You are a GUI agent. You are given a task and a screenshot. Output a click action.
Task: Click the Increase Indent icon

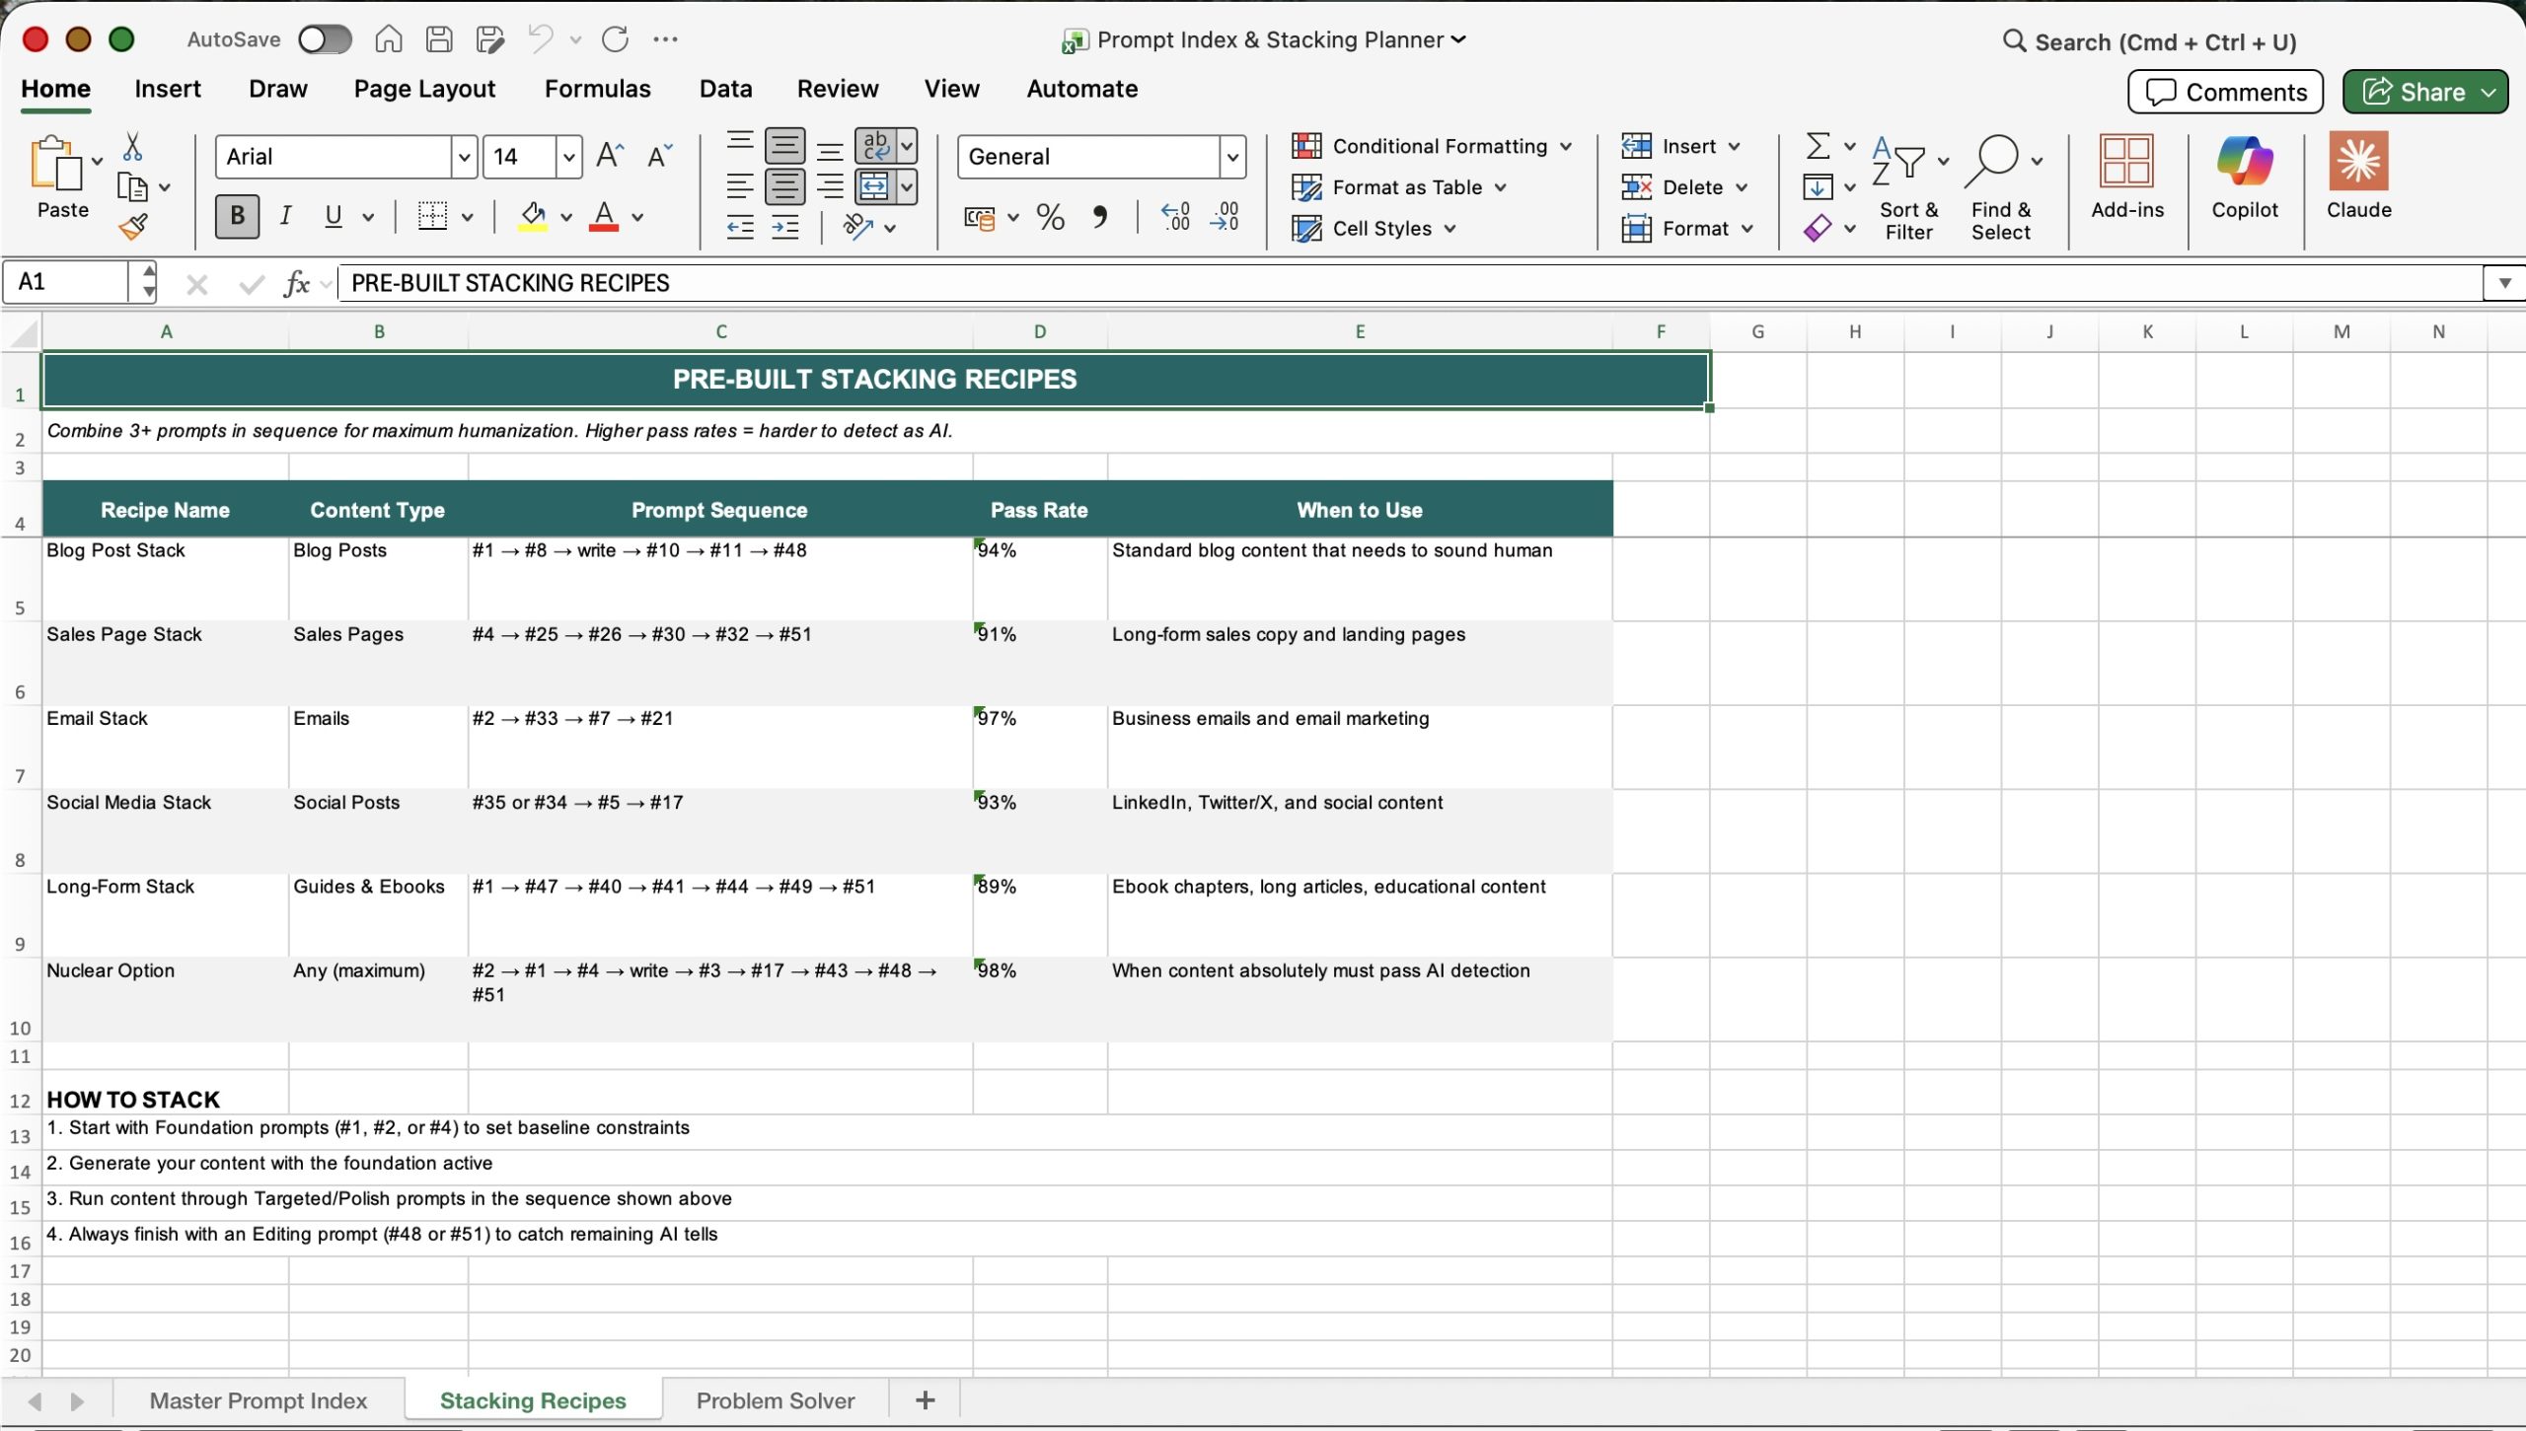click(785, 228)
